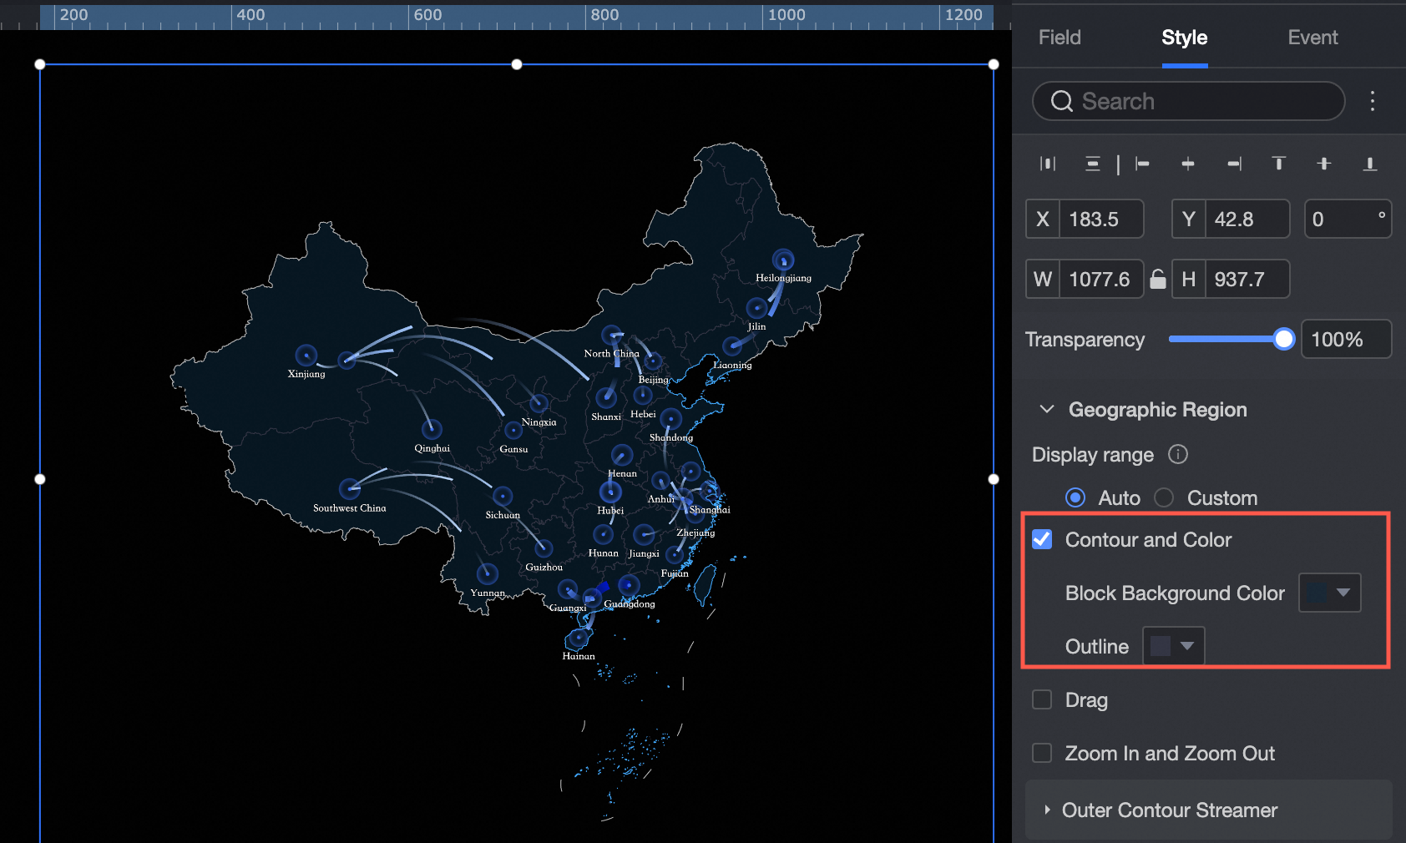Click the "Fujian" map label

675,573
